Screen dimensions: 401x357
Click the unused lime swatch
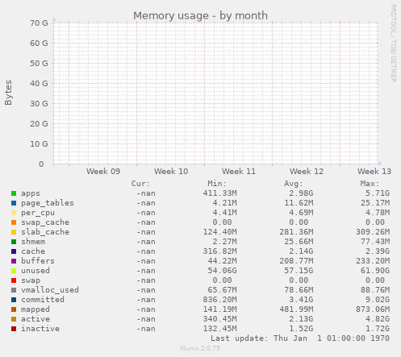(14, 271)
